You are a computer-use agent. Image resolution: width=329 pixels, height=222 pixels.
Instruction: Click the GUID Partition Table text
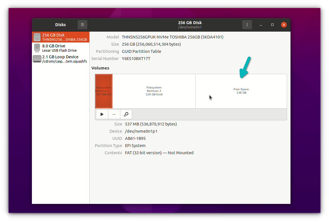click(141, 51)
